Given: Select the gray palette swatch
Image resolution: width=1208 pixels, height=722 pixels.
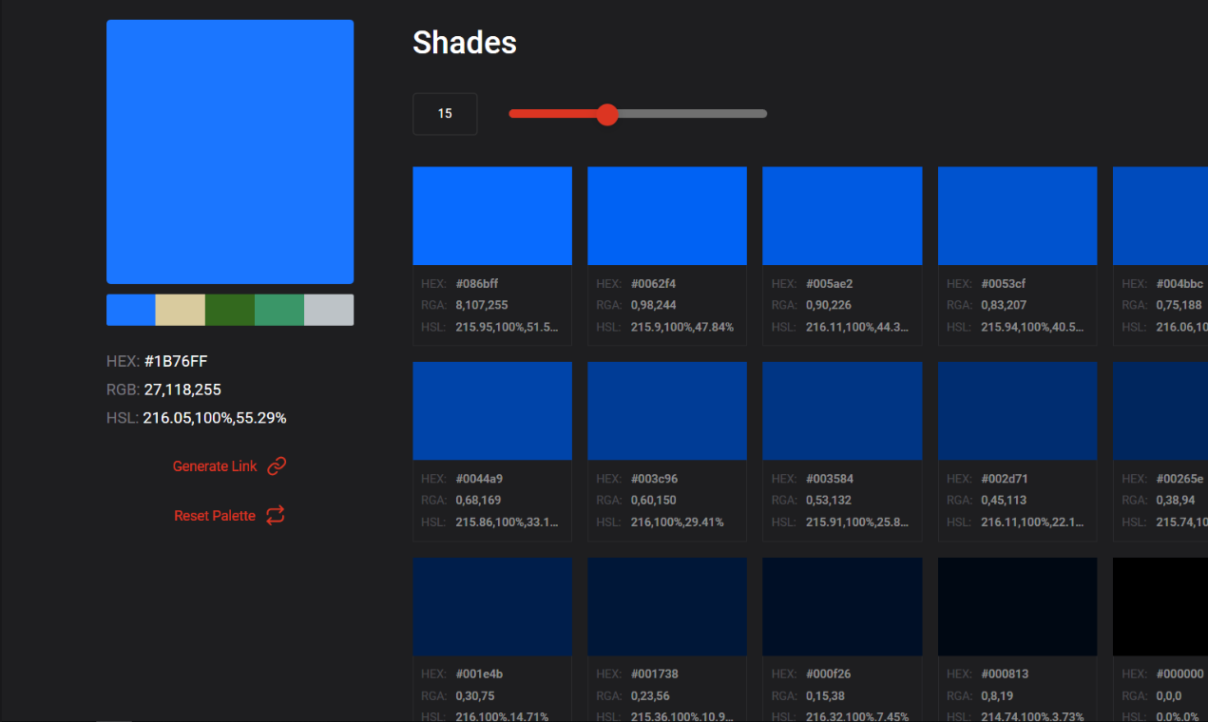Looking at the screenshot, I should click(328, 310).
